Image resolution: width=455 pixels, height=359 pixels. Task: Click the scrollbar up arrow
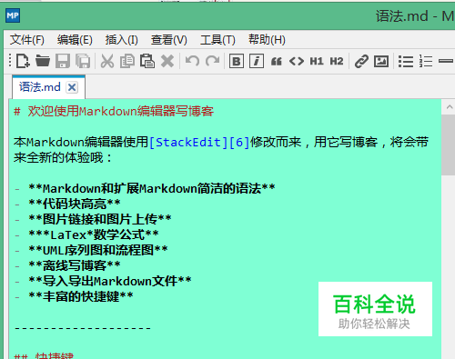(x=450, y=107)
